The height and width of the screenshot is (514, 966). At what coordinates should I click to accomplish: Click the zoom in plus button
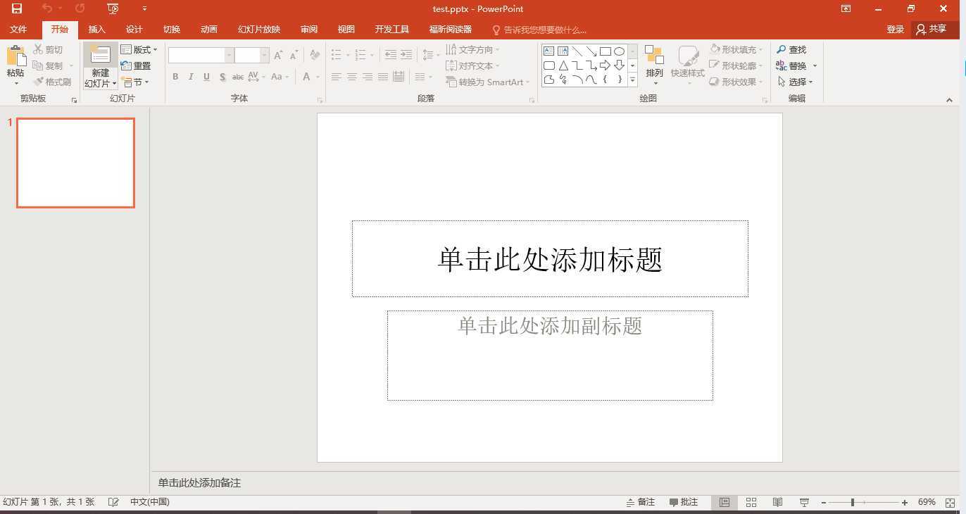pyautogui.click(x=905, y=502)
